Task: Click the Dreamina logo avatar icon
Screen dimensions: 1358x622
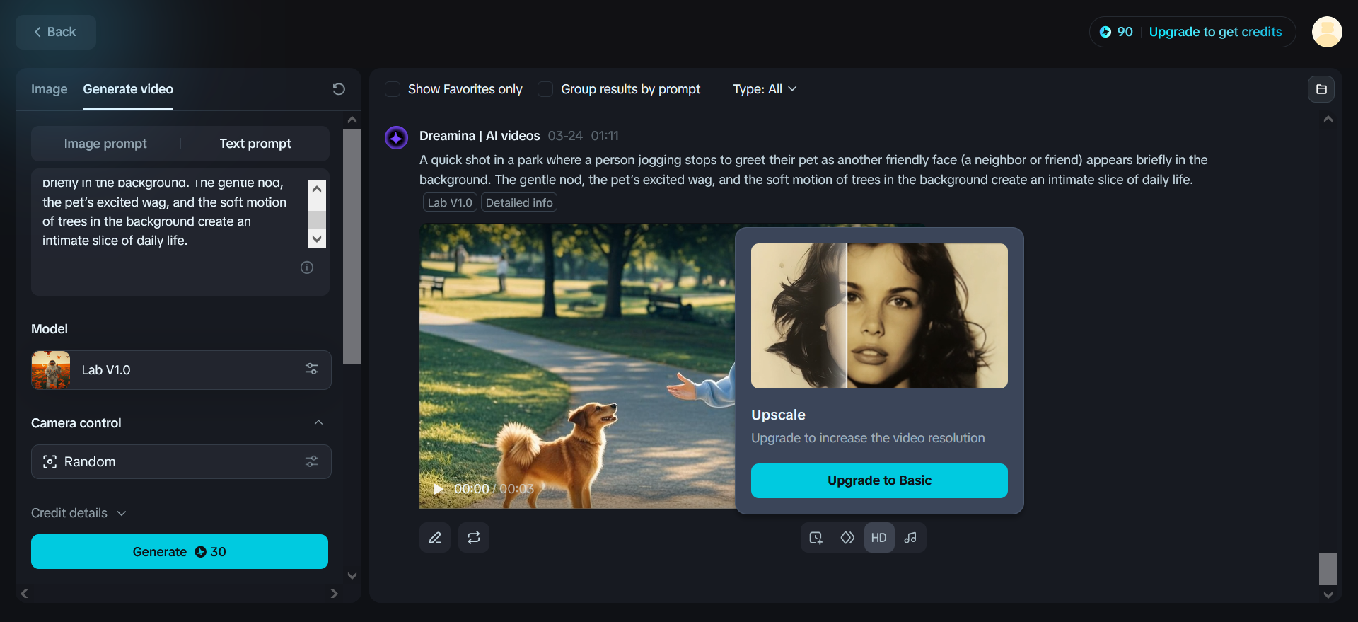Action: tap(396, 137)
